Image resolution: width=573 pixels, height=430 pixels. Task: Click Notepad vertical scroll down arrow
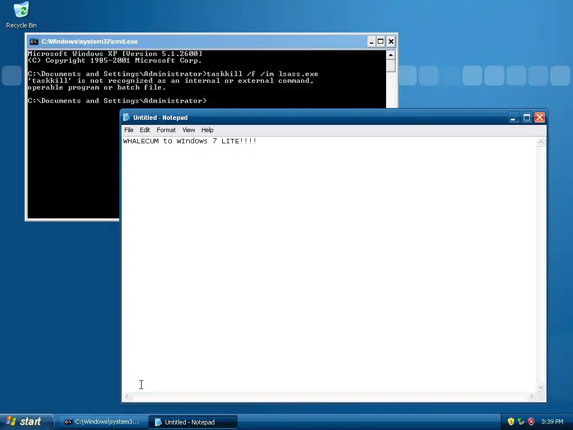point(541,387)
